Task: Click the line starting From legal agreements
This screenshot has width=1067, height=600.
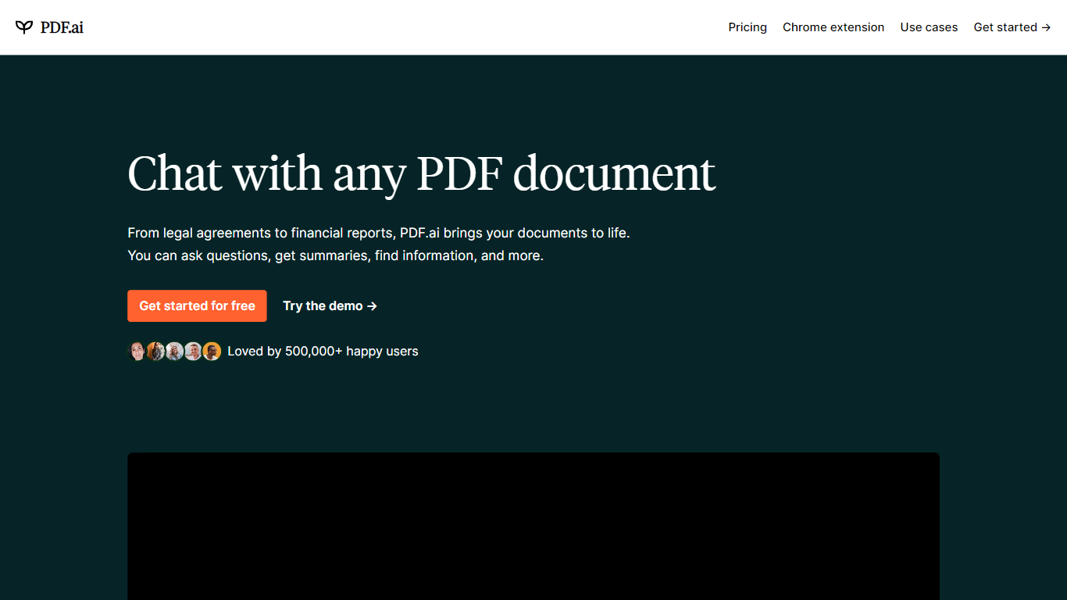Action: point(378,233)
